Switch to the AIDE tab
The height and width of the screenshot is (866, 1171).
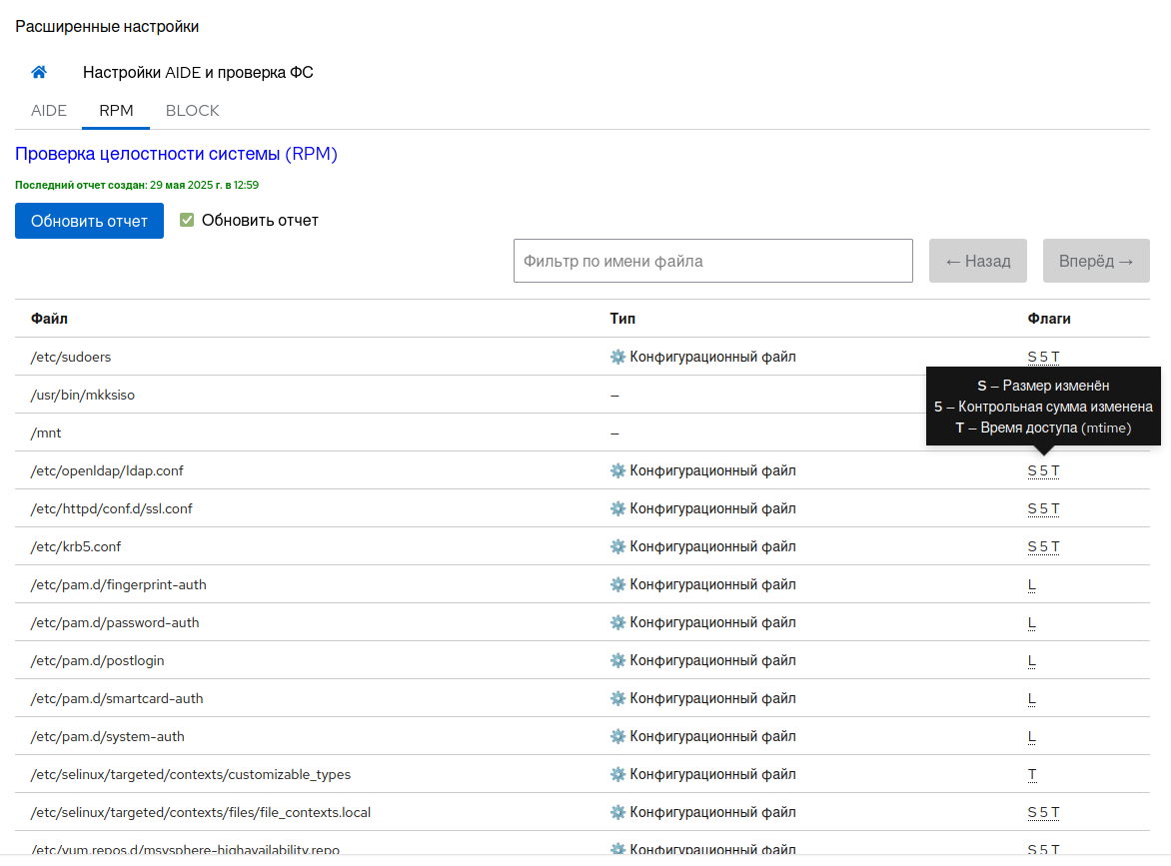[49, 110]
